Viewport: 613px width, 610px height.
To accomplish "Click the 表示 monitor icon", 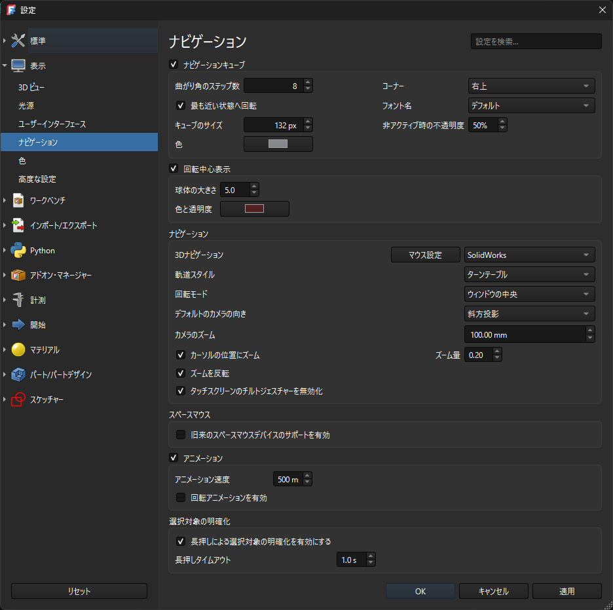I will coord(18,65).
